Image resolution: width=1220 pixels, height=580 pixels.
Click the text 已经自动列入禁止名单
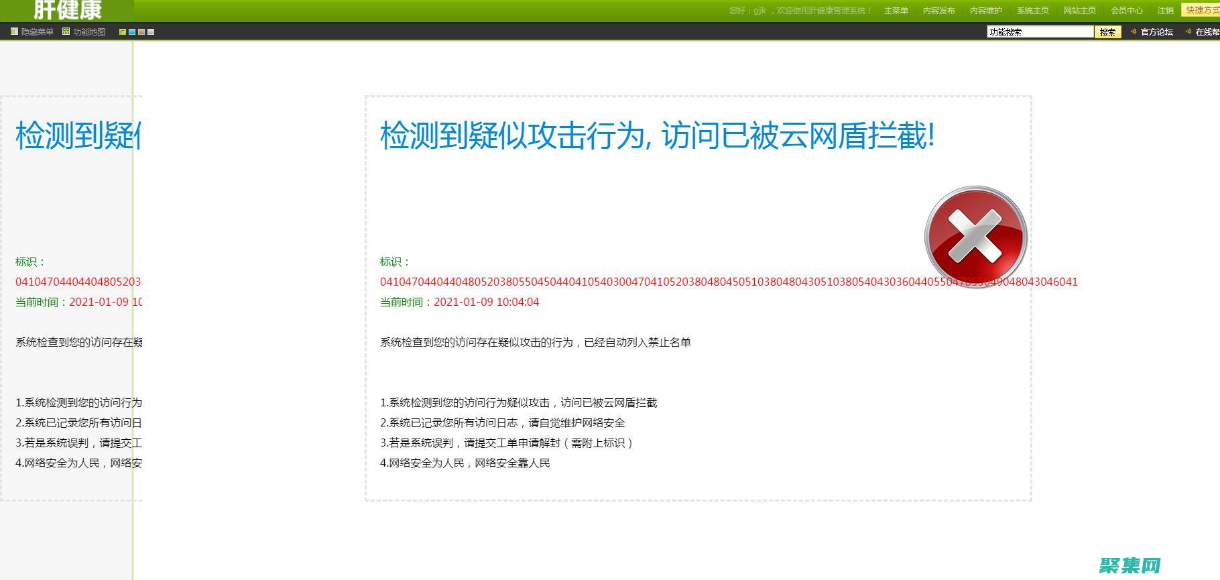[637, 342]
